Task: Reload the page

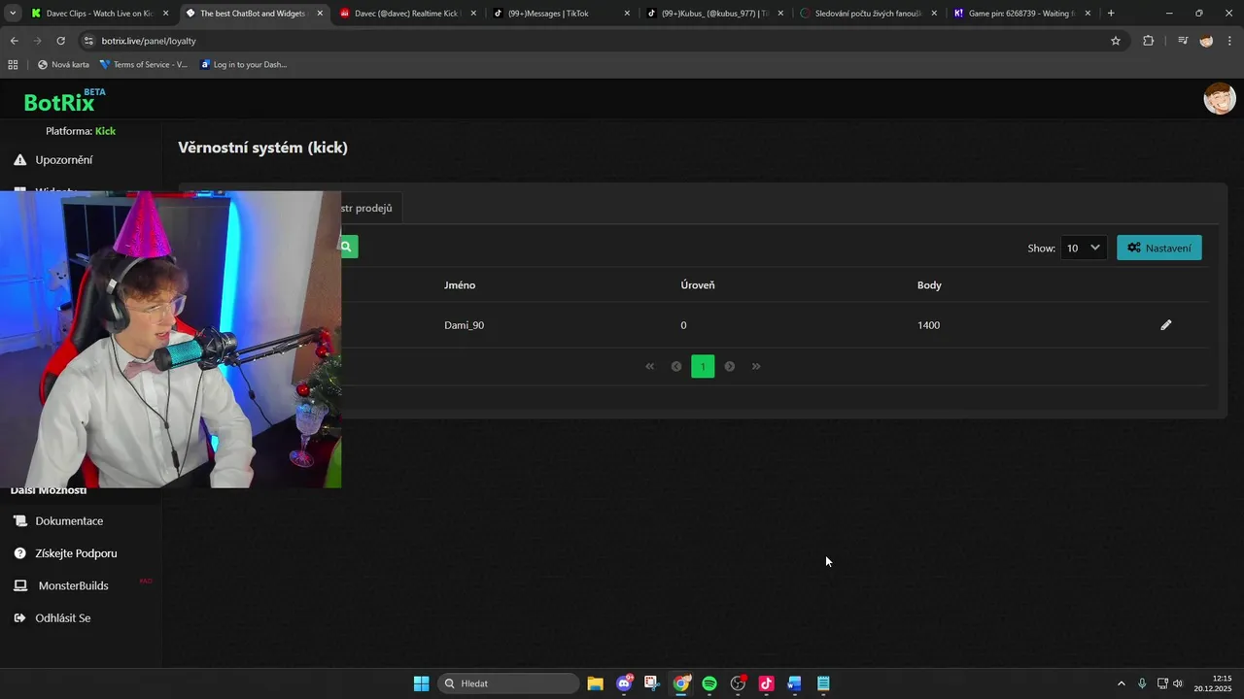Action: (x=60, y=41)
